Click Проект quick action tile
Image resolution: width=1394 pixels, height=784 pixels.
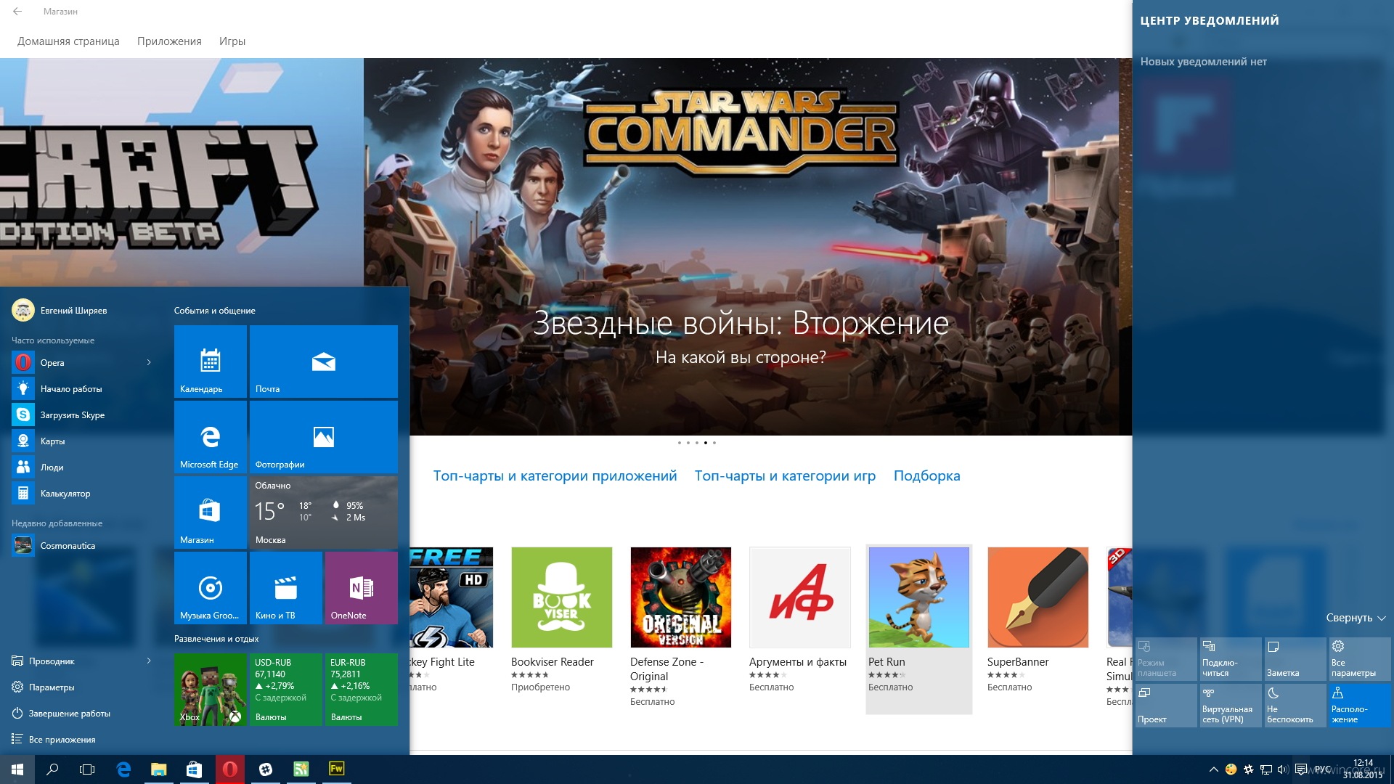tap(1166, 706)
